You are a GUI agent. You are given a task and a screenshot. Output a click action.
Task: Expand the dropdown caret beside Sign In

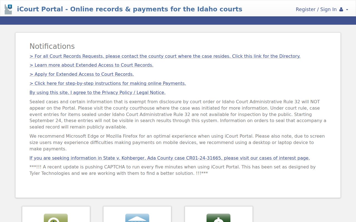click(347, 10)
